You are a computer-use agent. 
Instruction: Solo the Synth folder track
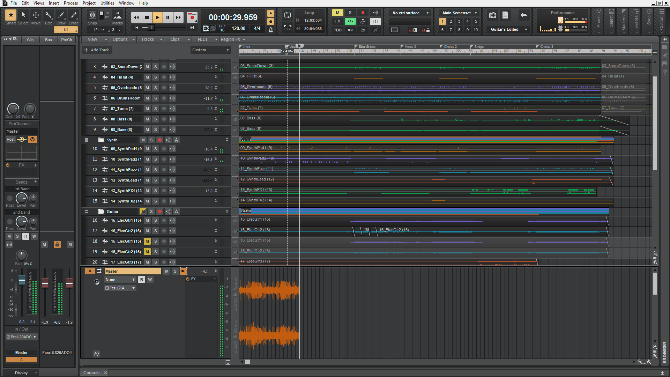(x=151, y=140)
